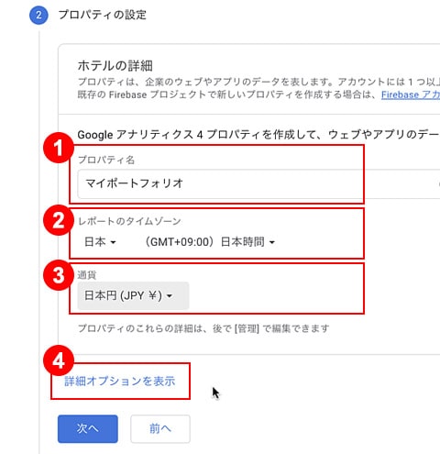
Task: Click the レポートのタイムゾーン label
Action: (x=129, y=221)
